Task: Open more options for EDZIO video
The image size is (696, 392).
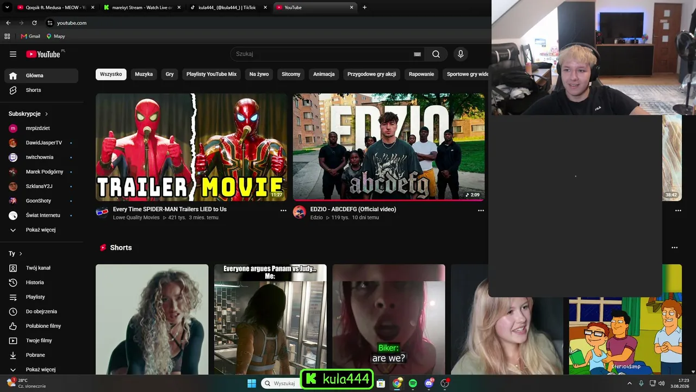Action: point(481,211)
